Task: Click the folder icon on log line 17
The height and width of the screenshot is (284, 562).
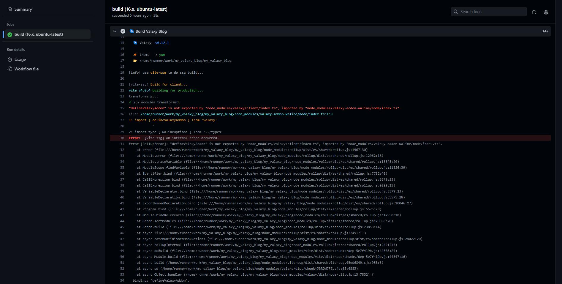Action: click(135, 61)
